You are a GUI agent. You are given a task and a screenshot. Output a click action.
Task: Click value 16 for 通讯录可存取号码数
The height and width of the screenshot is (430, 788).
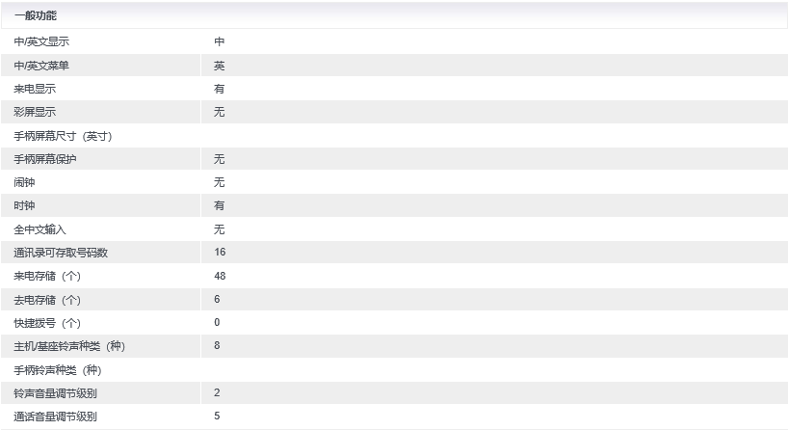point(220,253)
